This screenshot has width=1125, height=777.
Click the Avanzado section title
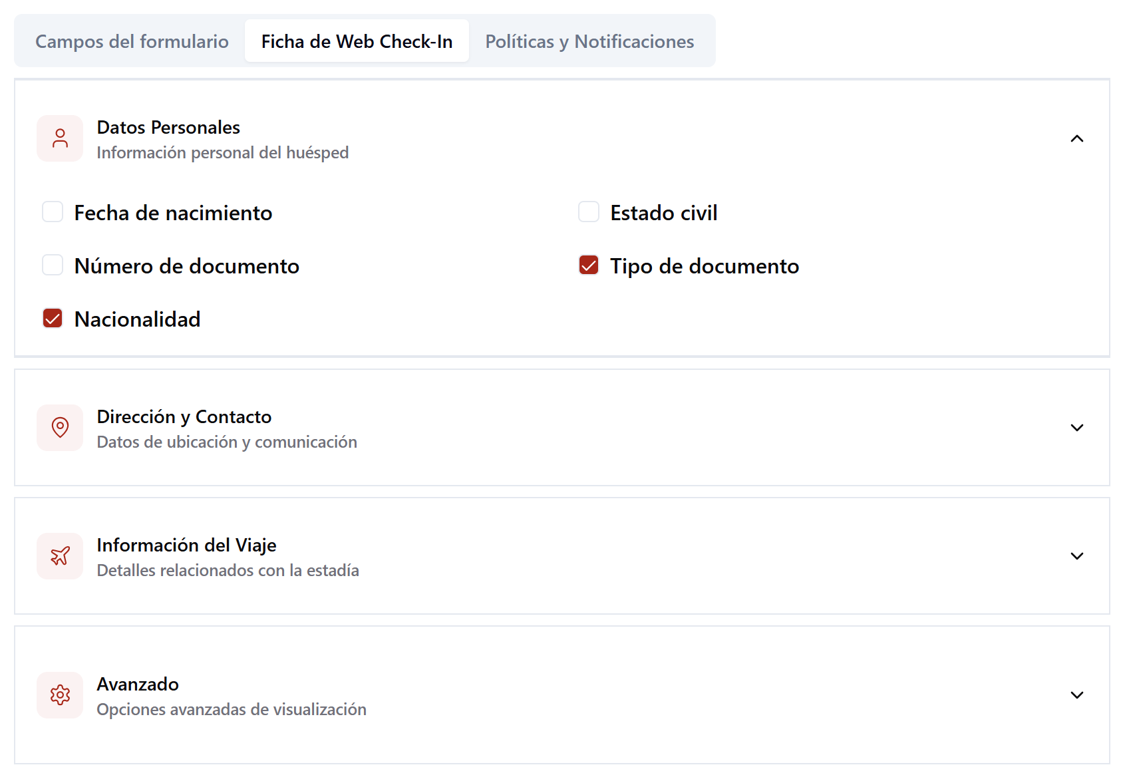coord(138,685)
